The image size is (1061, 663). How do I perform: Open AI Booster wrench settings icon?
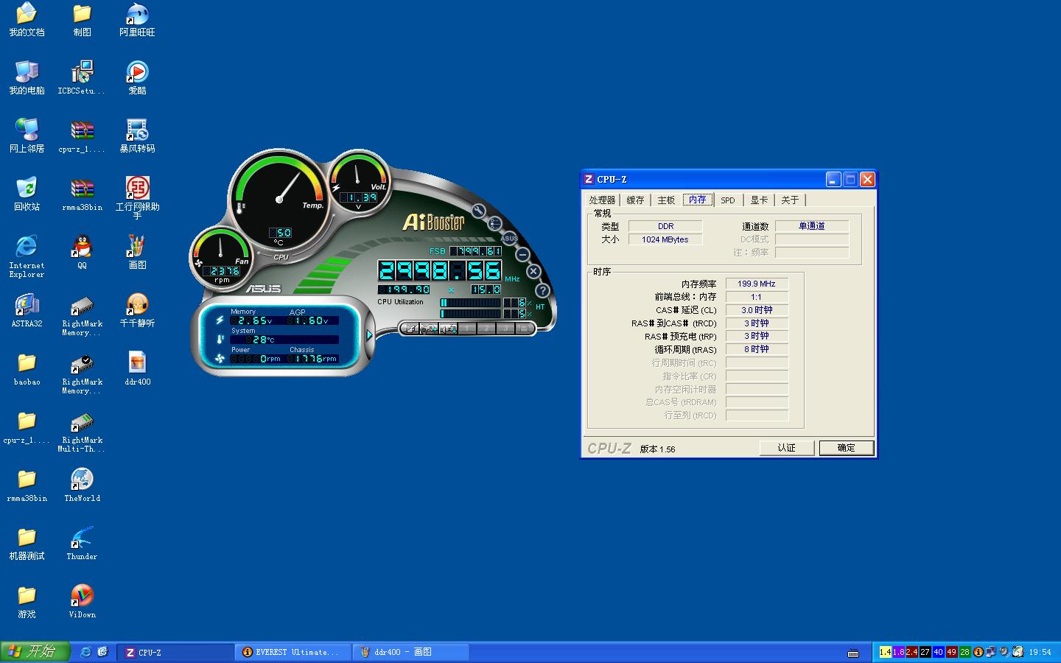(478, 211)
